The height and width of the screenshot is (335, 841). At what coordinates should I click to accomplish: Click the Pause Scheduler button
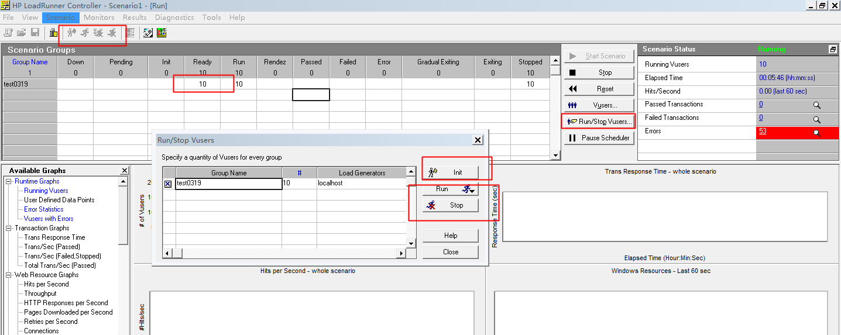(x=599, y=138)
